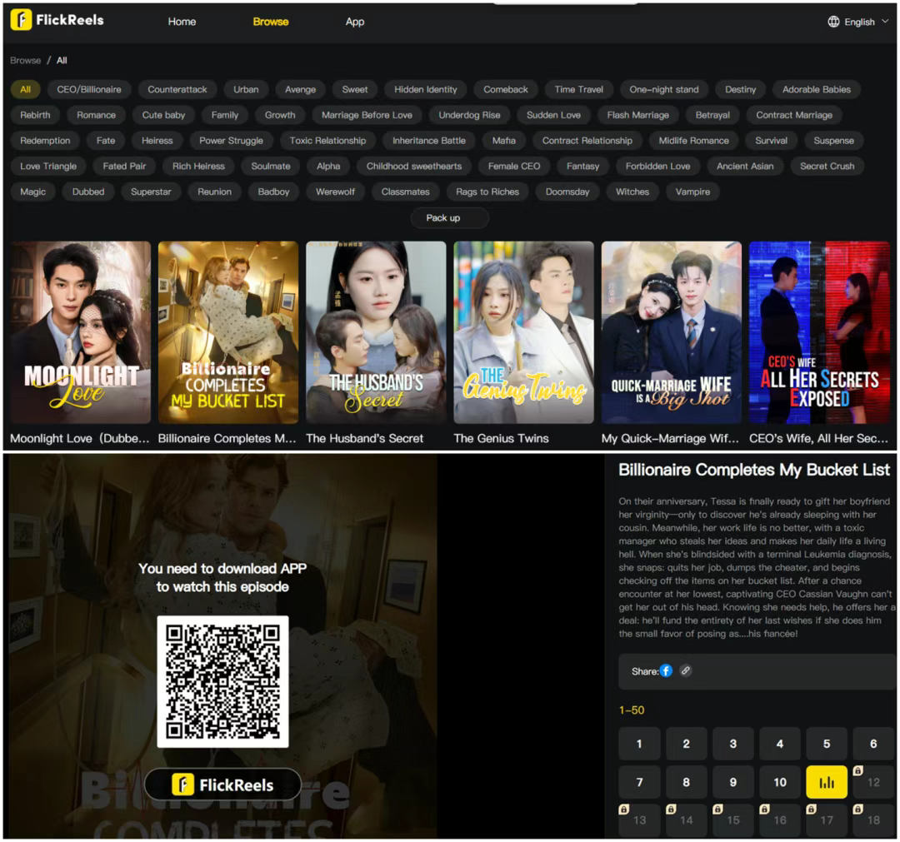Viewport: 900px width, 842px height.
Task: Click the currently playing episode 11 button
Action: click(827, 782)
